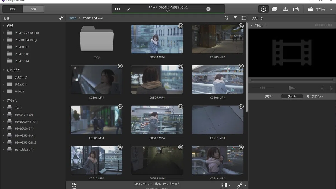Select the conp folder

(x=97, y=39)
